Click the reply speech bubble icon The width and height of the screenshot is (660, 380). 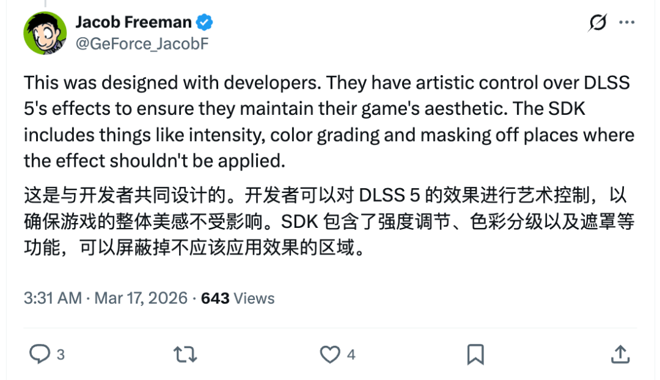pyautogui.click(x=40, y=354)
